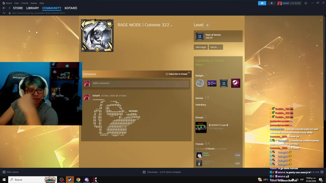Switch to the LIBRARY tab
This screenshot has height=183, width=326.
pyautogui.click(x=33, y=8)
